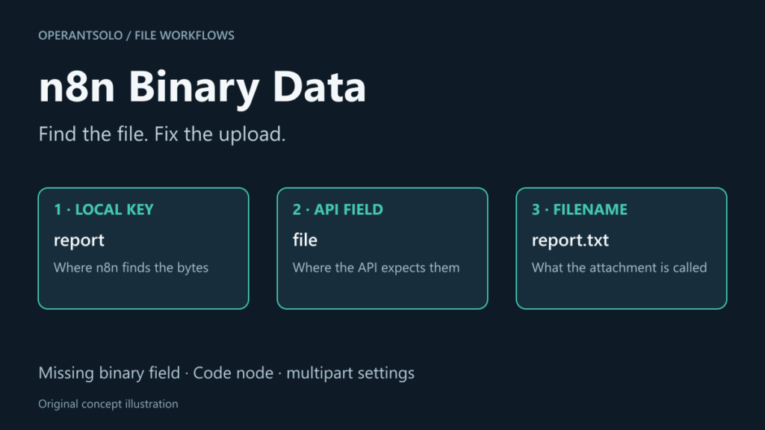The height and width of the screenshot is (430, 765).
Task: Click the subtitle Find the file. Fix the upload.
Action: 162,134
